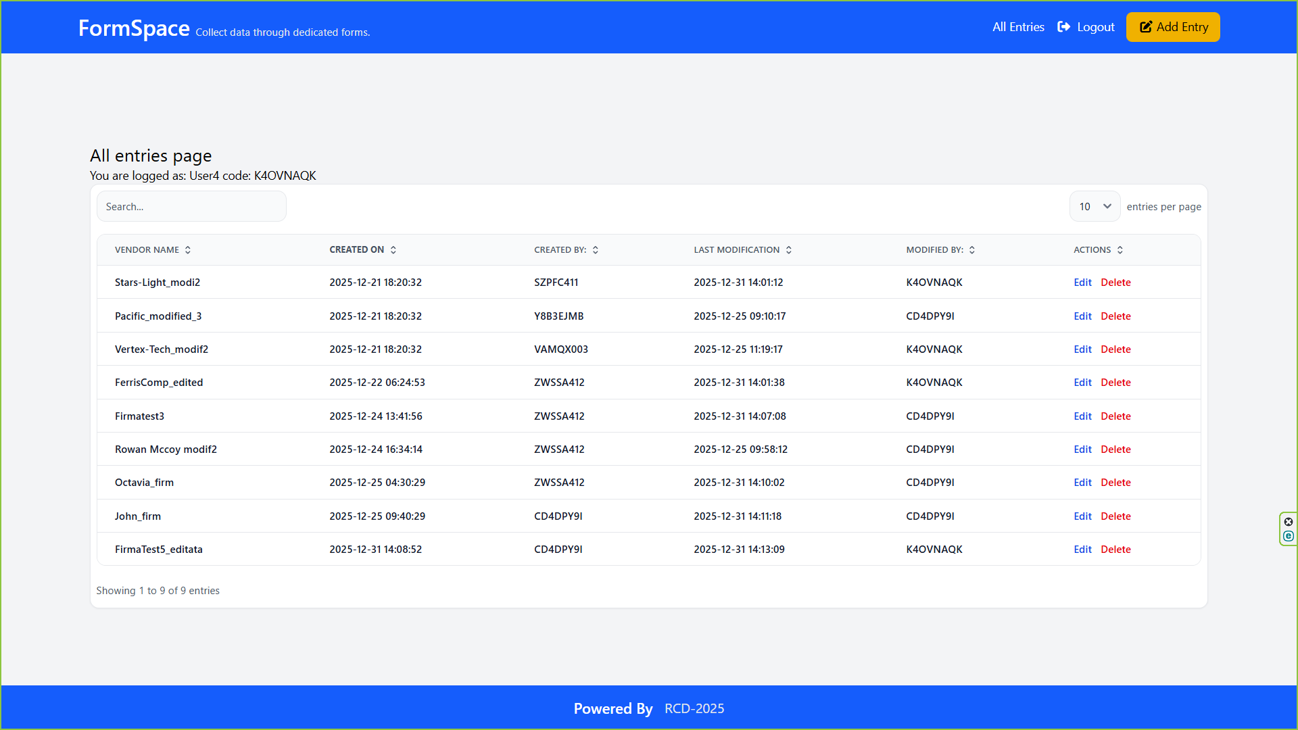Sort by Created By column icon

(596, 250)
